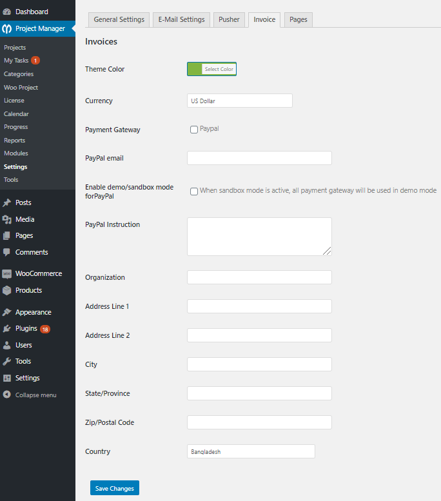Click the WordPress Settings sliders icon
Image resolution: width=441 pixels, height=501 pixels.
pos(6,378)
